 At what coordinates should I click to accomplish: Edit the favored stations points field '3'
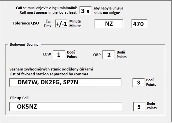139,83
